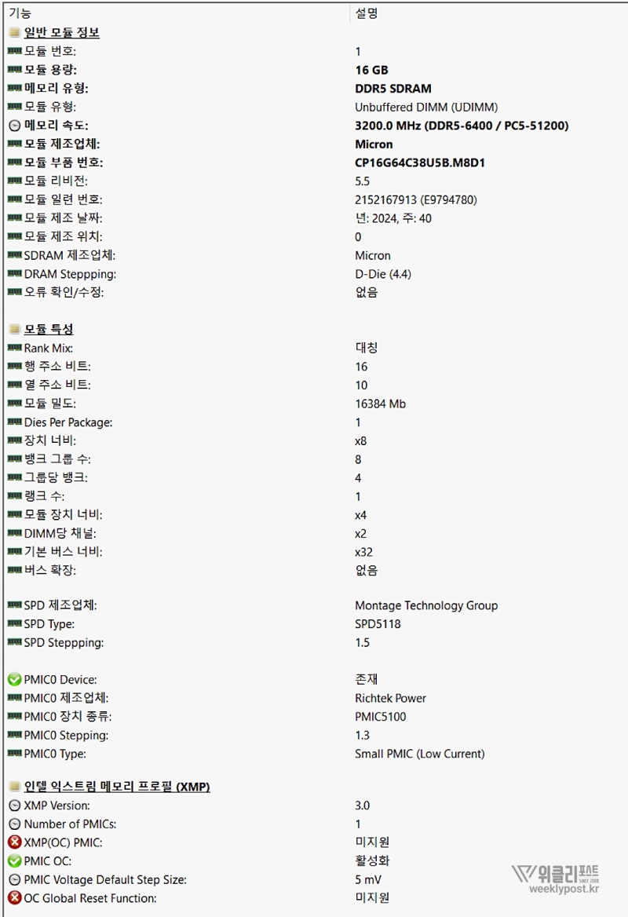The height and width of the screenshot is (917, 628).
Task: Select the 모듈 부품 번호 row
Action: pos(64,163)
